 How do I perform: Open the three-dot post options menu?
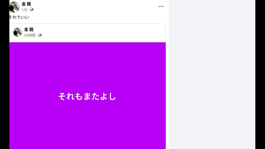(161, 7)
